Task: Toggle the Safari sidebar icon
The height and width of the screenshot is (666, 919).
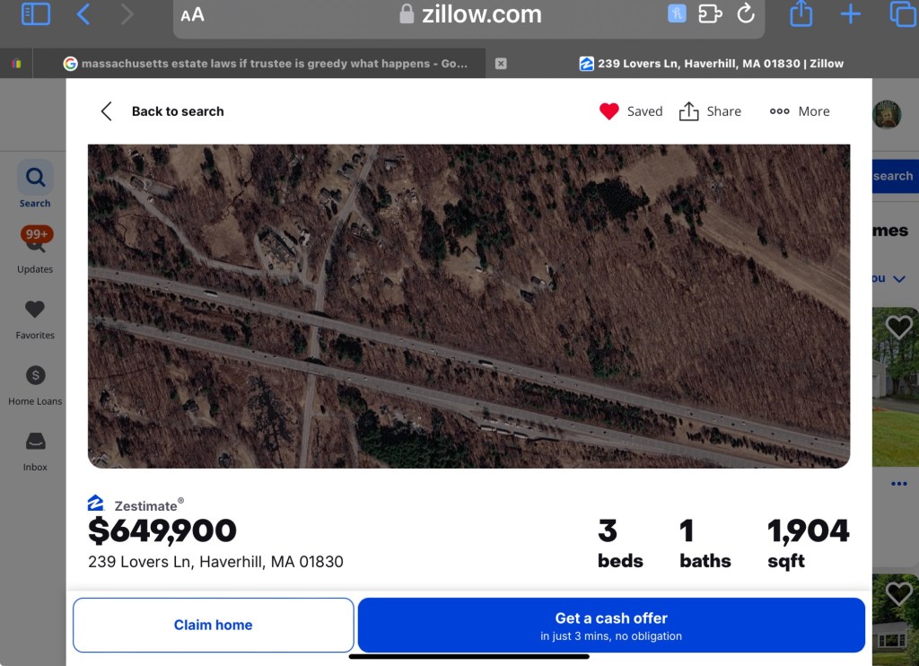Action: 35,14
